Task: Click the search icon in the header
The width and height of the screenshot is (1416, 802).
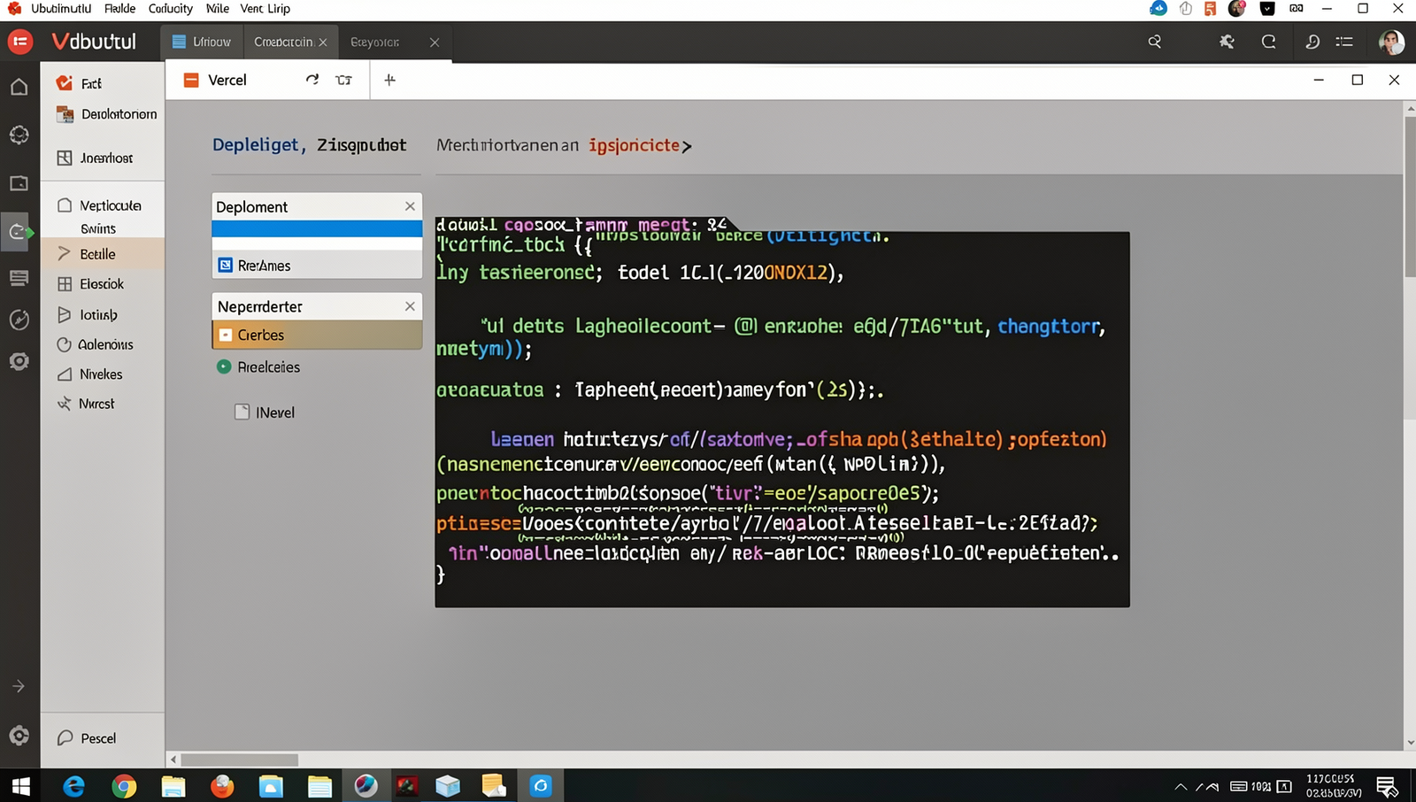Action: click(1155, 42)
